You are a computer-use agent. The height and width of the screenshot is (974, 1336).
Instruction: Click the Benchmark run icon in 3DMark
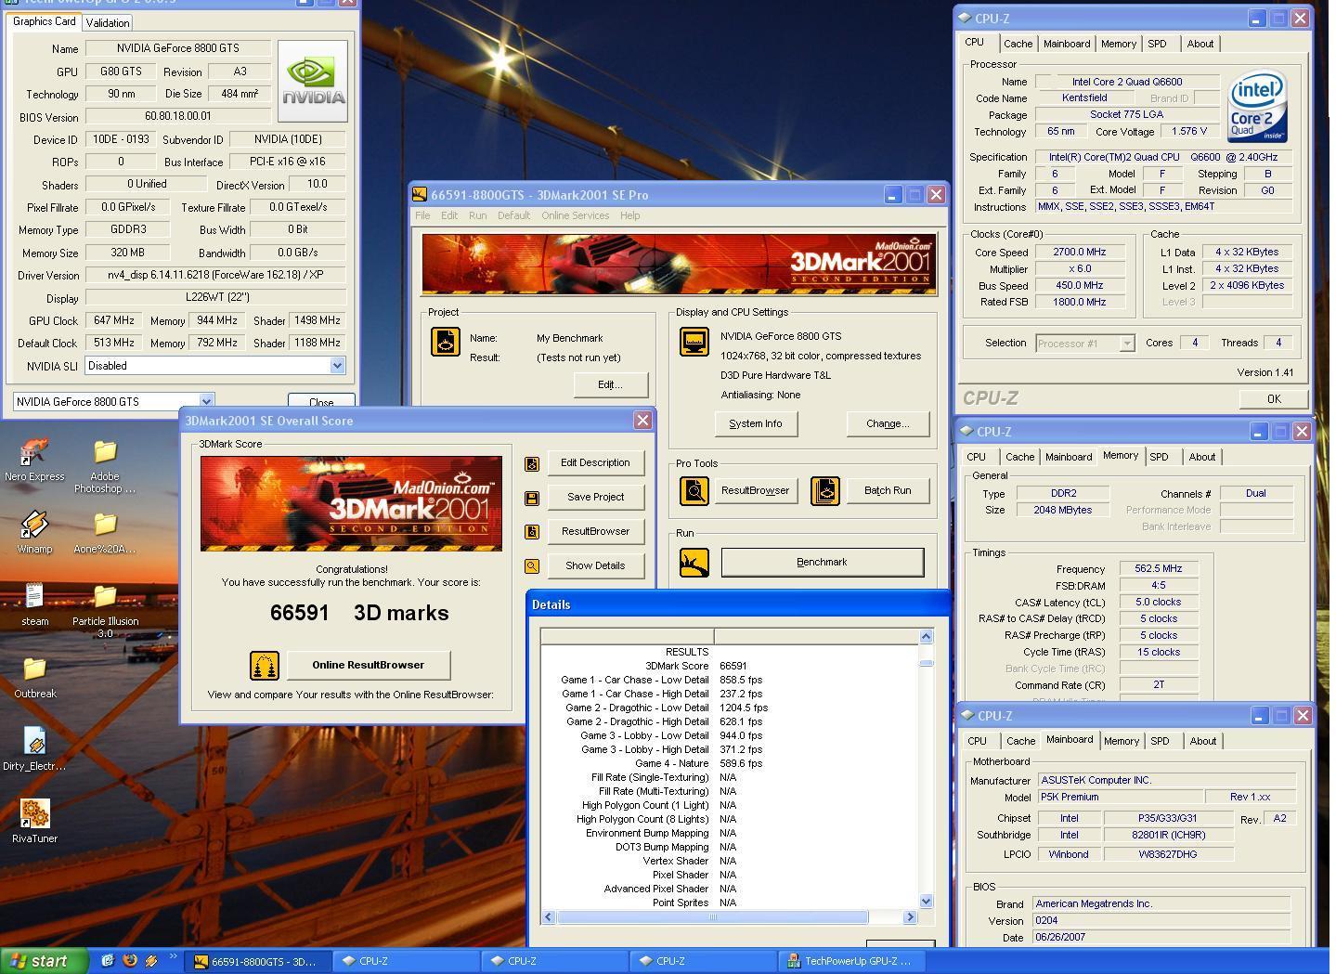point(694,562)
